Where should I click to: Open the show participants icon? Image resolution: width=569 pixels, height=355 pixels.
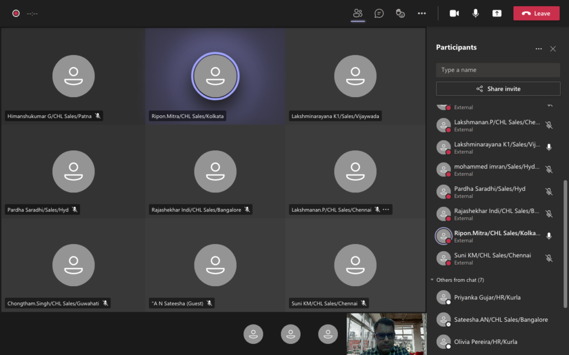point(358,13)
